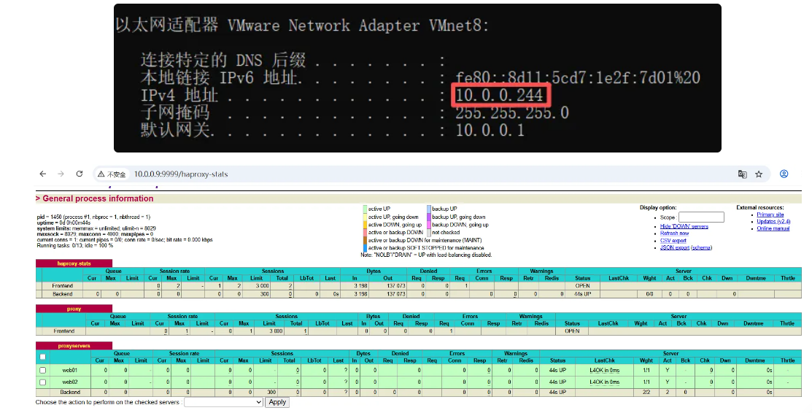812x413 pixels.
Task: Click the Hide 'DOWN' servers link
Action: coord(684,226)
